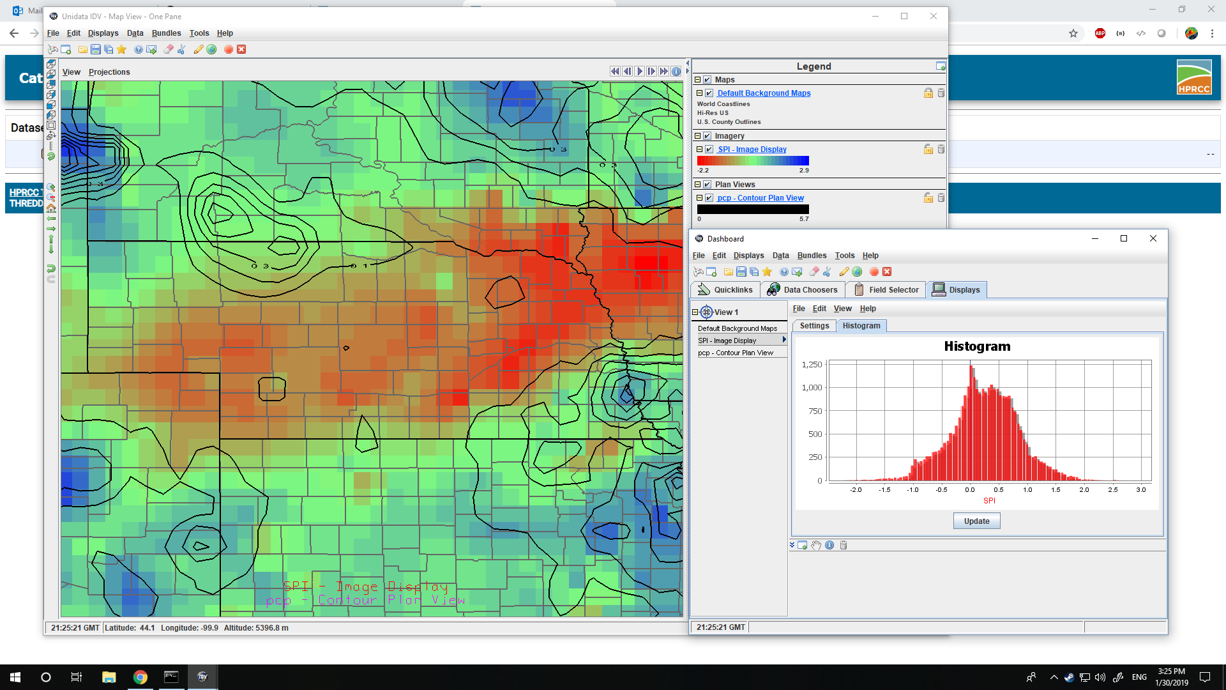Click the favorites star icon in main toolbar
Screen dimensions: 1226x690
click(x=122, y=50)
